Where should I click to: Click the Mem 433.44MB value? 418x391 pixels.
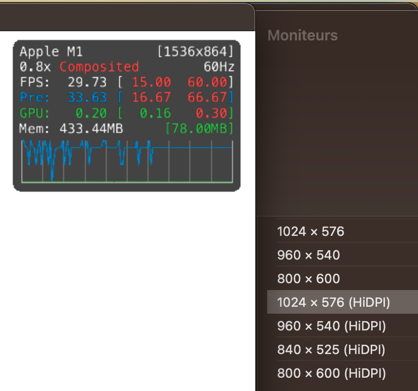91,129
